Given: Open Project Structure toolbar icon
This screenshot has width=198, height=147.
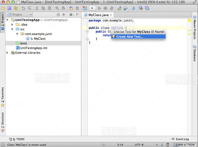Looking at the screenshot, I should 126,8.
